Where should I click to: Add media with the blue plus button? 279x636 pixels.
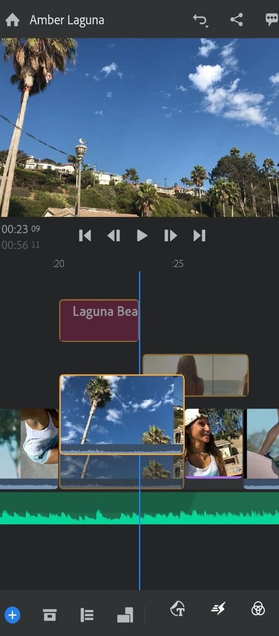coord(12,615)
